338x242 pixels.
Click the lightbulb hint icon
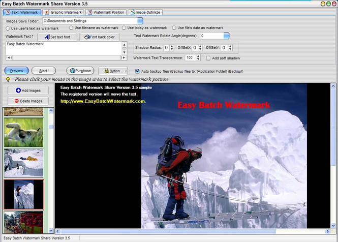pos(8,80)
